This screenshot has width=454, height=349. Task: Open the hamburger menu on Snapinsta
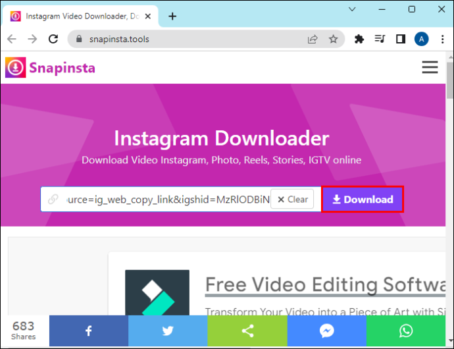430,67
